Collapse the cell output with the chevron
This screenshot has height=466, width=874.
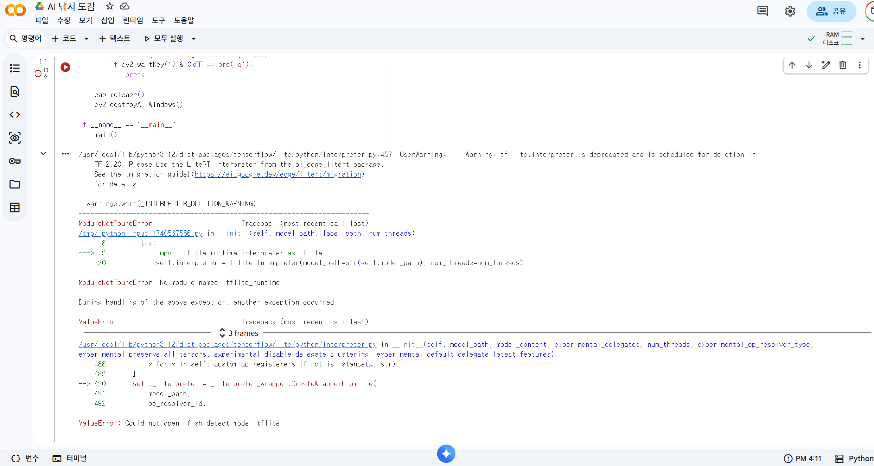[43, 153]
